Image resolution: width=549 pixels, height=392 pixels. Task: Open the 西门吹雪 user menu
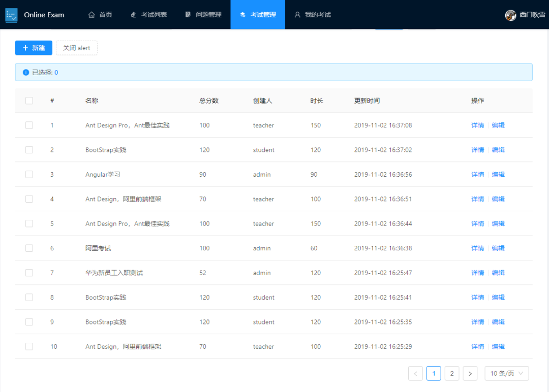point(525,15)
